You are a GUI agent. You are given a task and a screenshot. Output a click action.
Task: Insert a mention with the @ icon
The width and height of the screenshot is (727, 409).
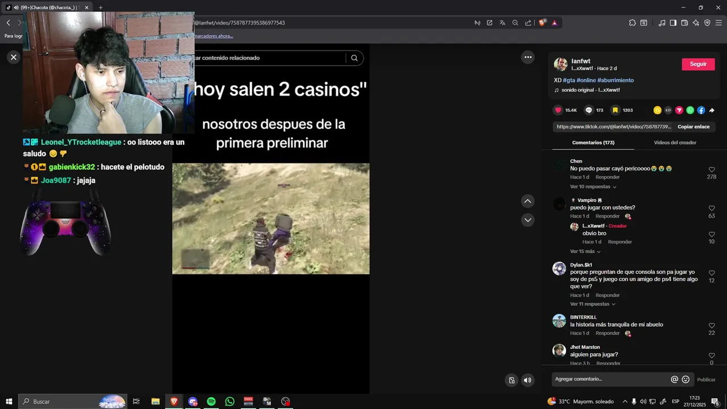pos(674,379)
